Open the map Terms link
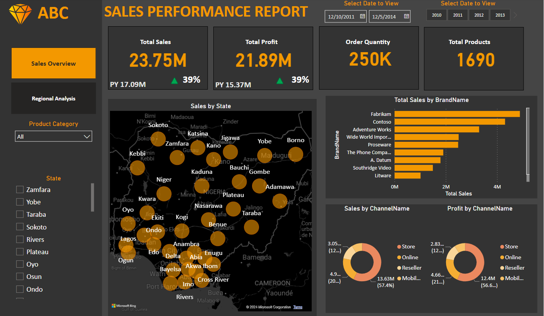The width and height of the screenshot is (544, 316). point(298,307)
